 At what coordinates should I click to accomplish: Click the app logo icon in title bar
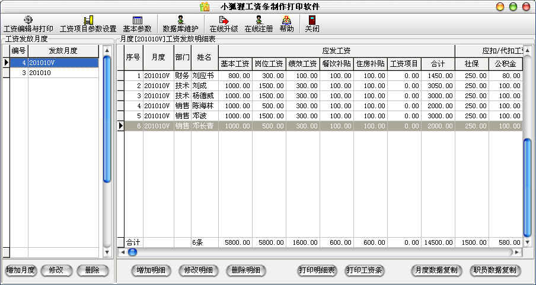point(205,7)
